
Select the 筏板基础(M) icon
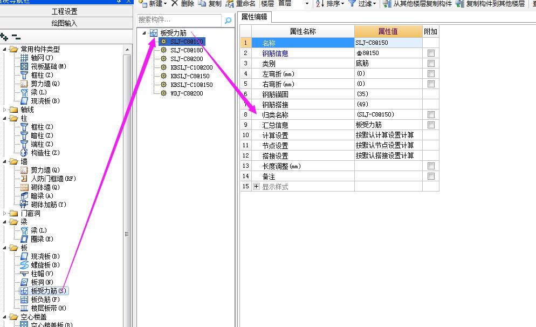click(24, 66)
